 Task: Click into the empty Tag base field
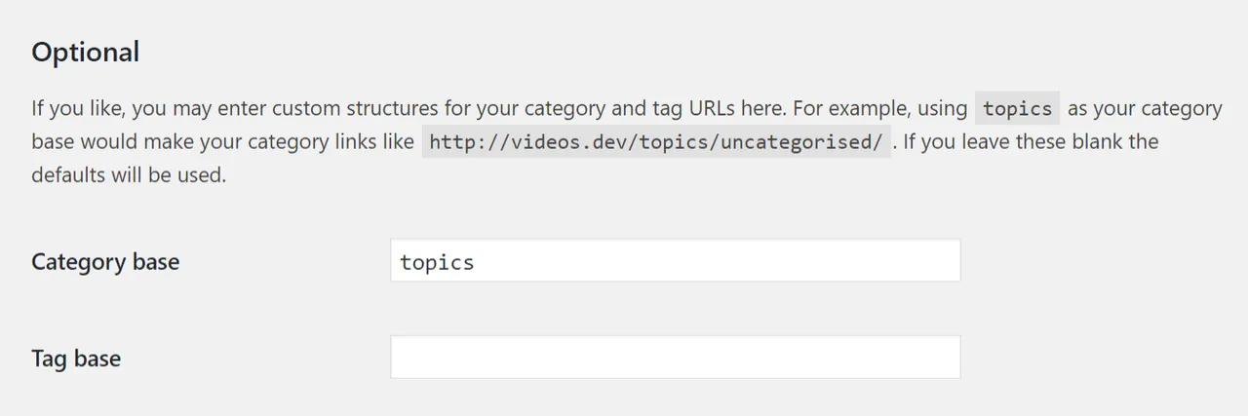pyautogui.click(x=675, y=358)
